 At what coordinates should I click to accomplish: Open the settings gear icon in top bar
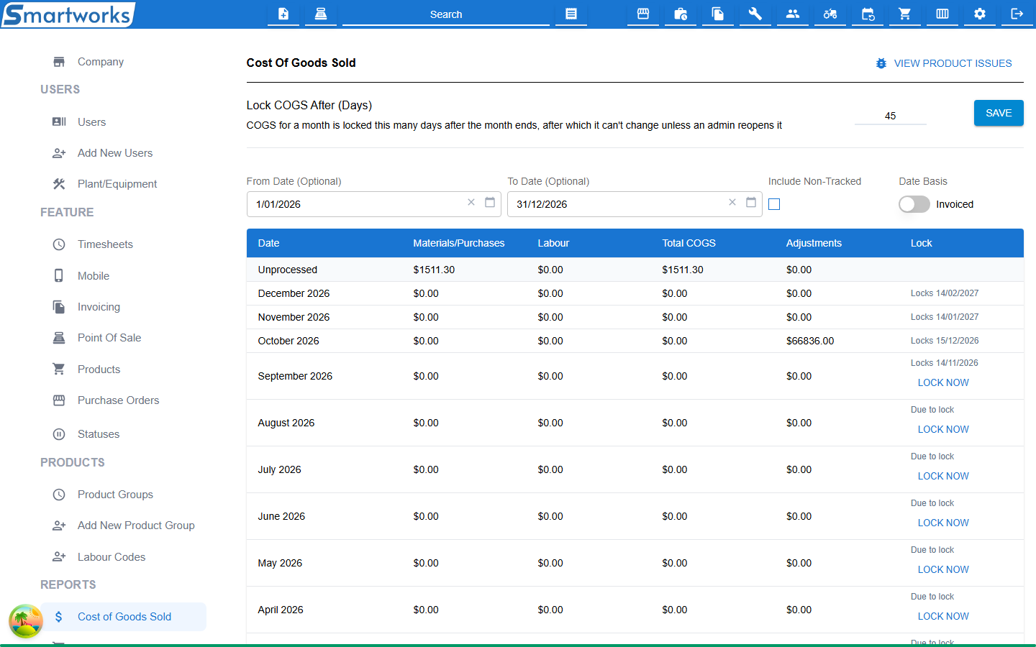tap(980, 14)
